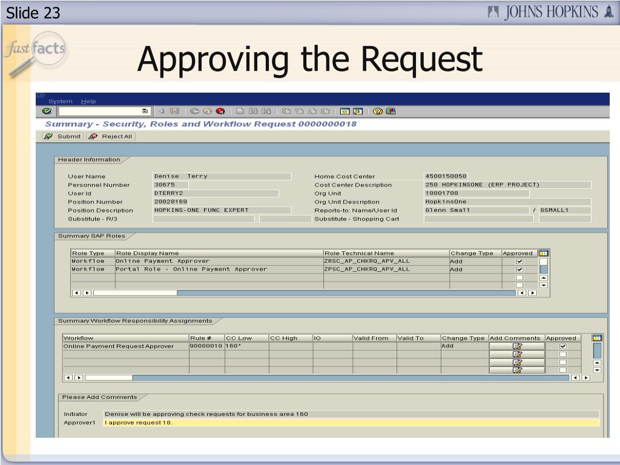
Task: Click scroll up arrow in Workflow Responsibility table
Action: tap(597, 363)
